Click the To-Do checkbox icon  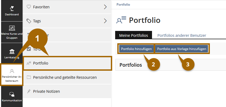tap(29, 49)
